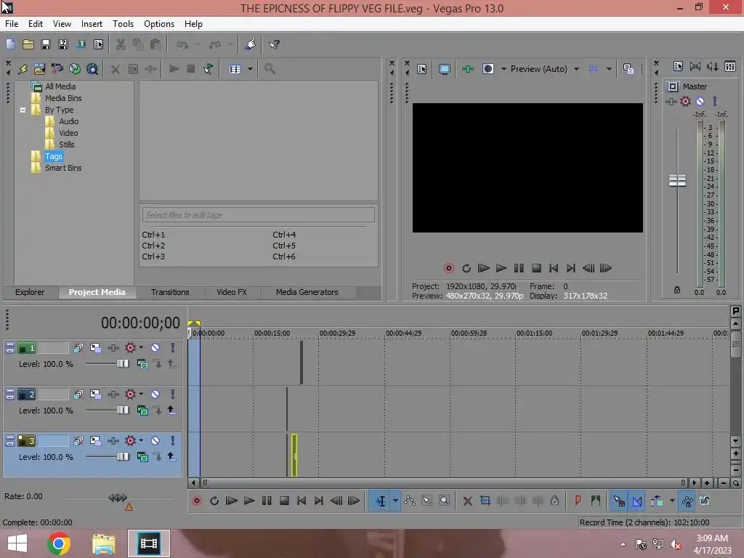The image size is (744, 558).
Task: Solo track 1 with exclamation icon
Action: [173, 348]
